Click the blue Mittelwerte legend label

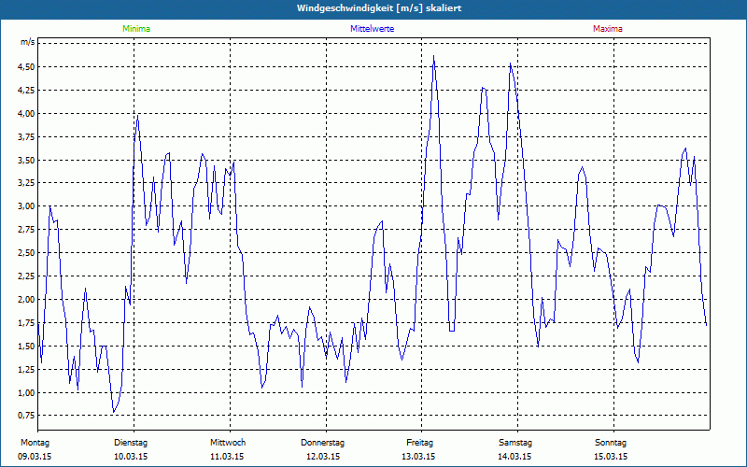click(x=372, y=29)
